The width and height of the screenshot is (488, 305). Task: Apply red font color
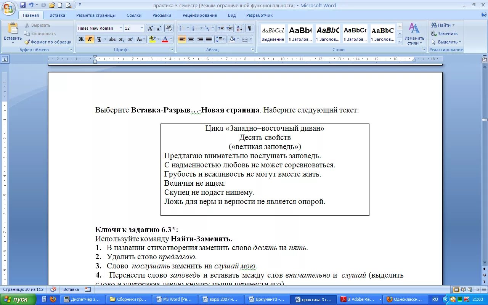point(165,39)
